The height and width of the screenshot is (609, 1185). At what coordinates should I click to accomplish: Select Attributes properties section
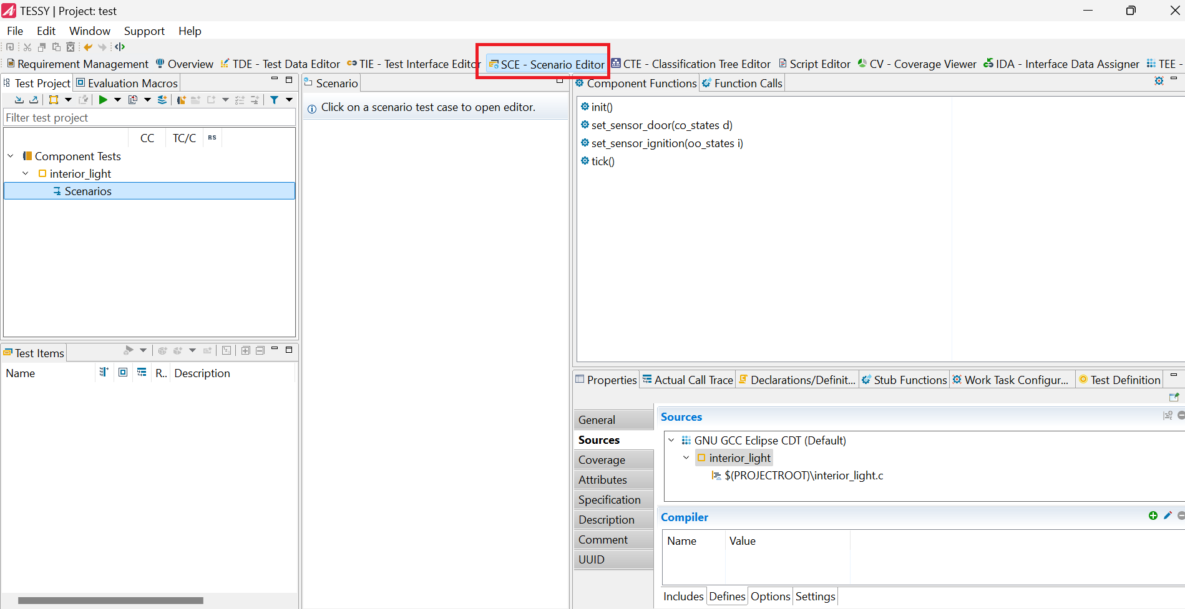(613, 479)
